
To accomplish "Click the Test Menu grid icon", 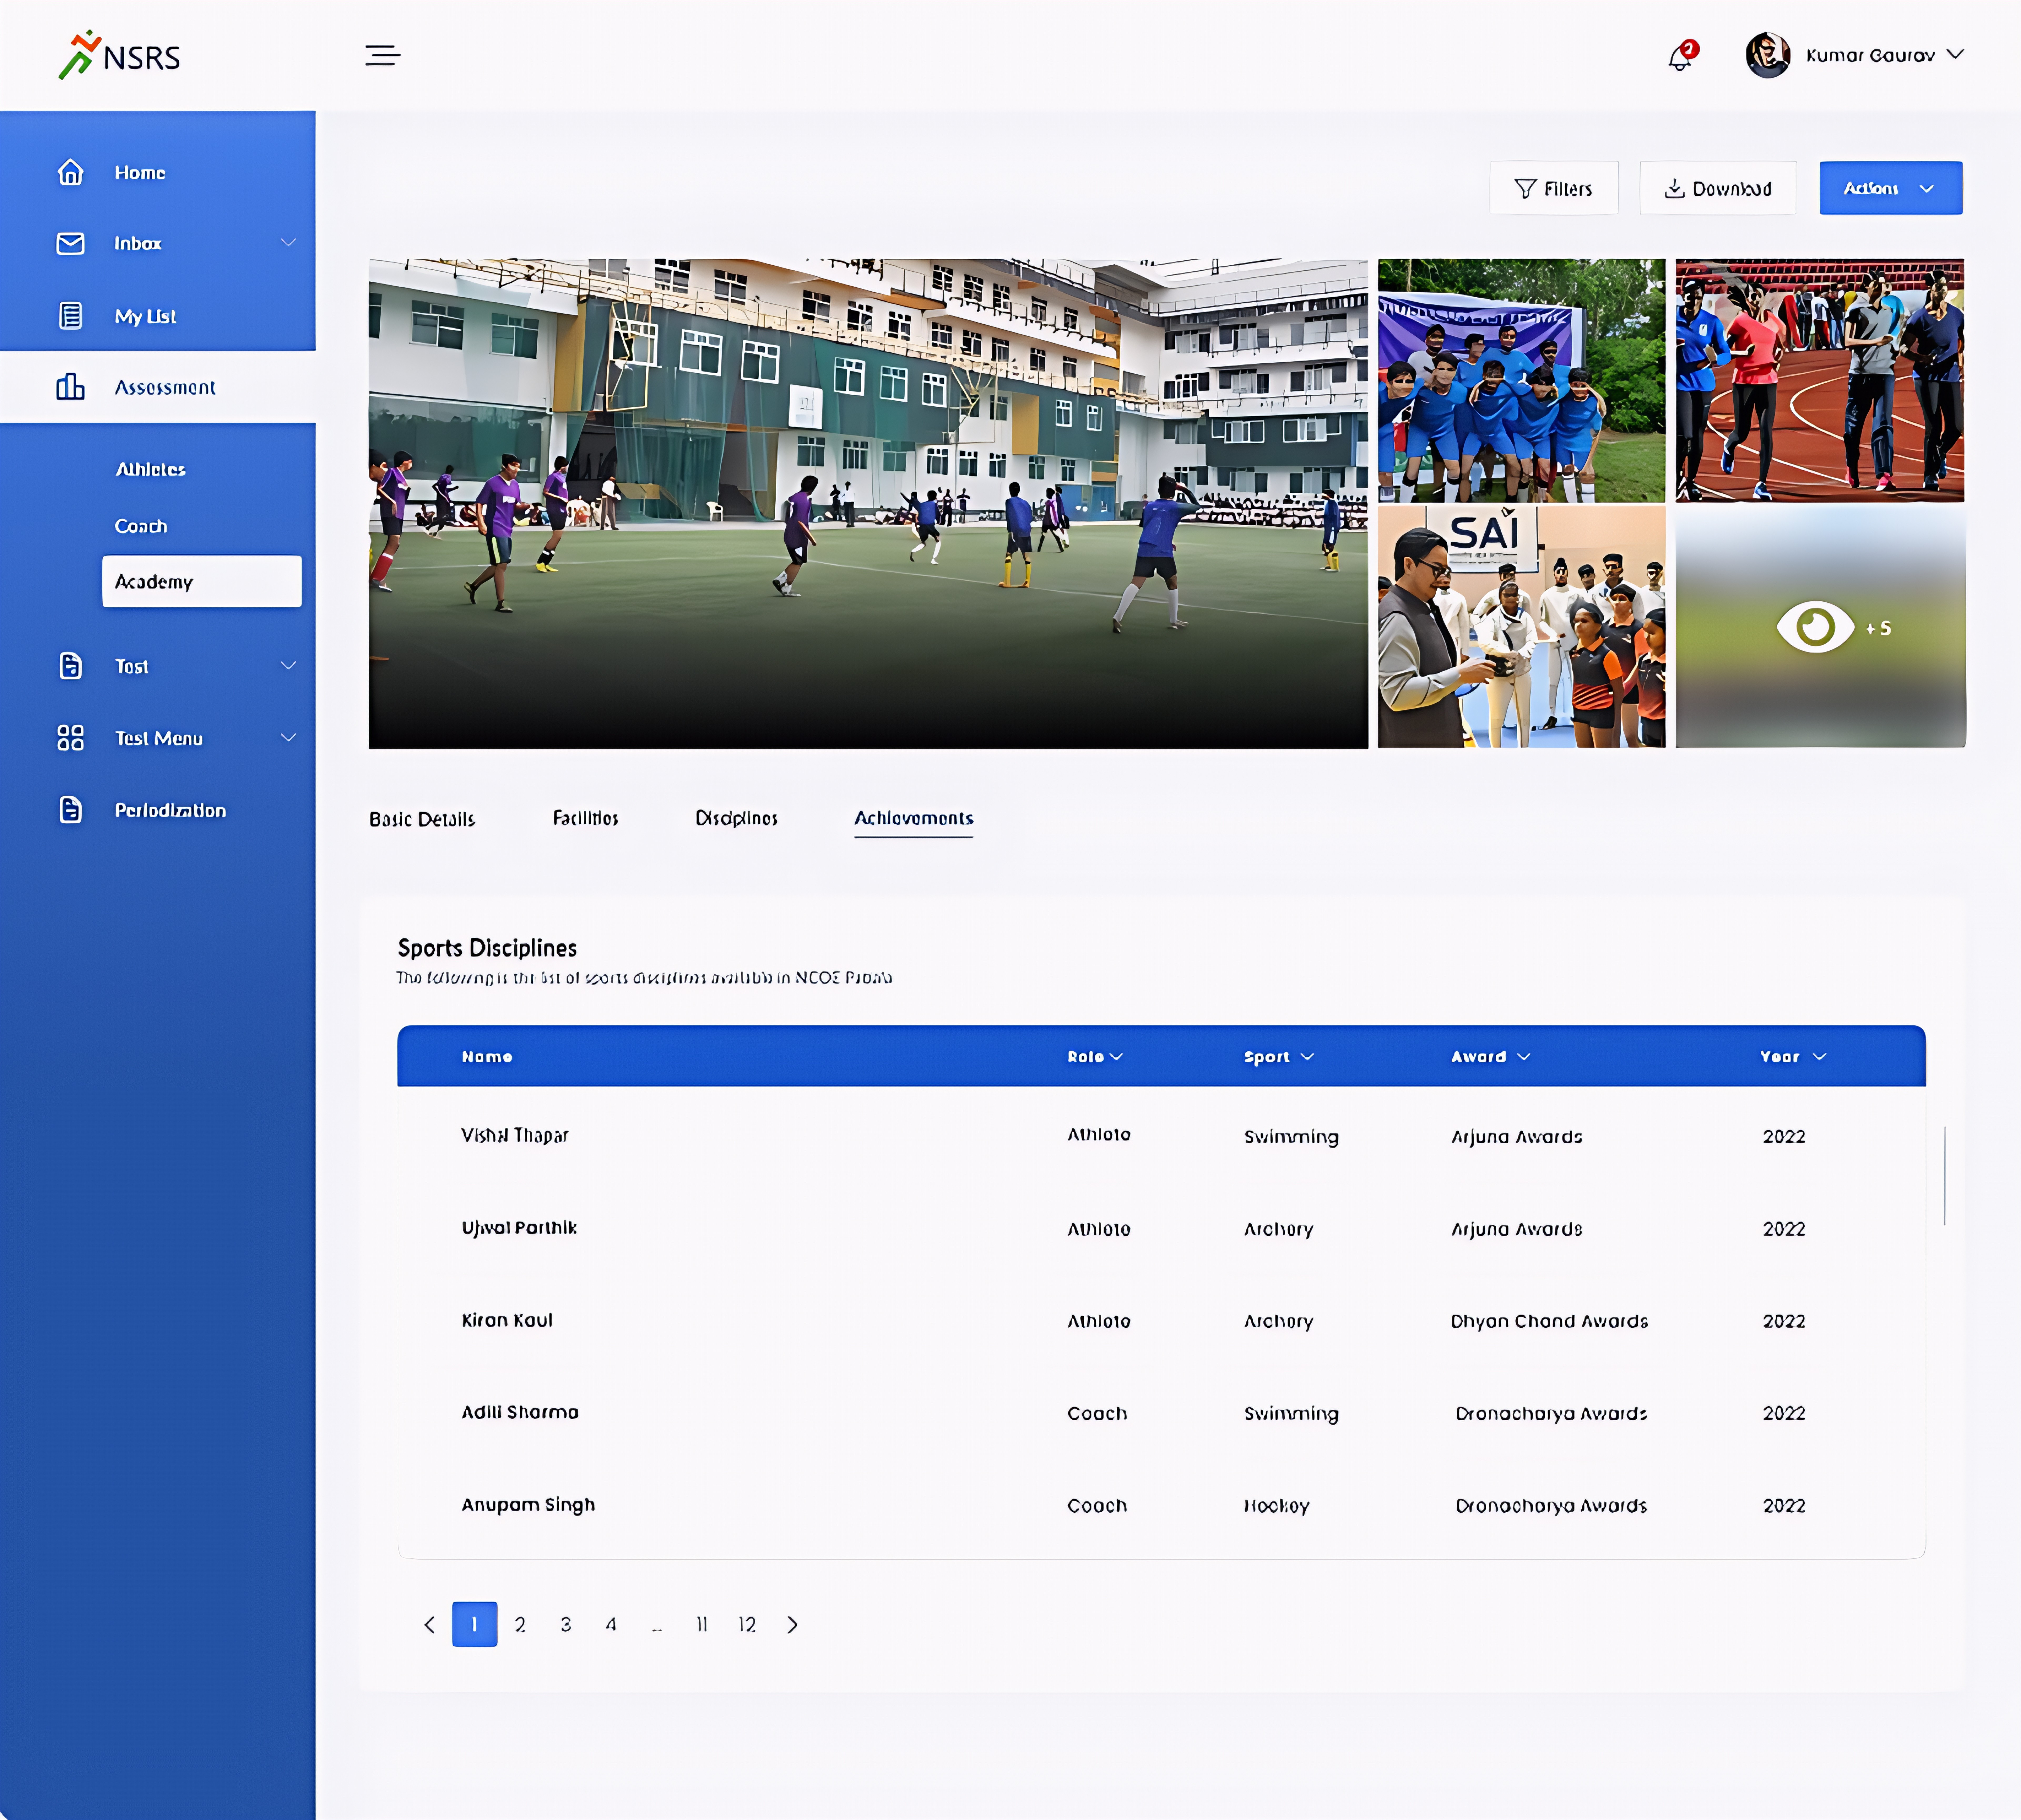I will [x=70, y=738].
